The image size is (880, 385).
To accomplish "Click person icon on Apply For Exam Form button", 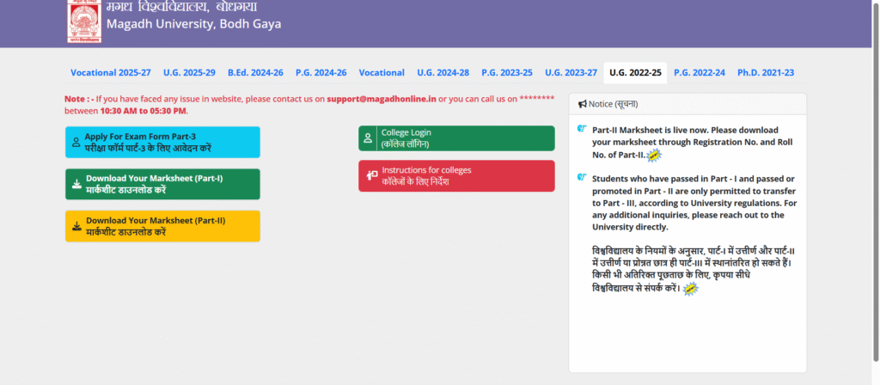I will pyautogui.click(x=76, y=142).
